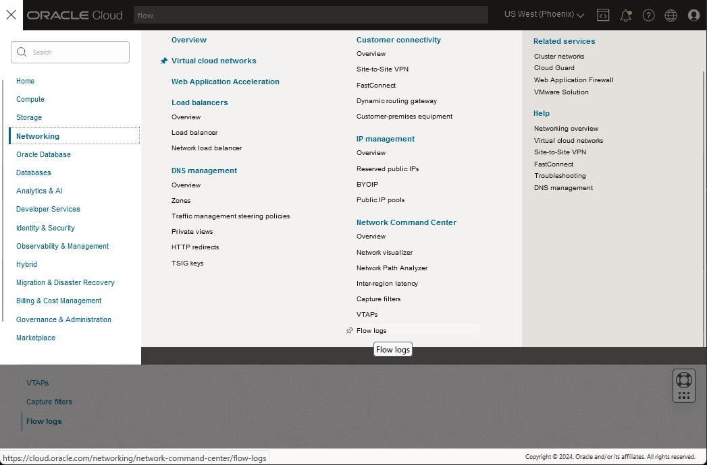
Task: Unpin Virtual cloud networks with pin icon
Action: pyautogui.click(x=163, y=61)
